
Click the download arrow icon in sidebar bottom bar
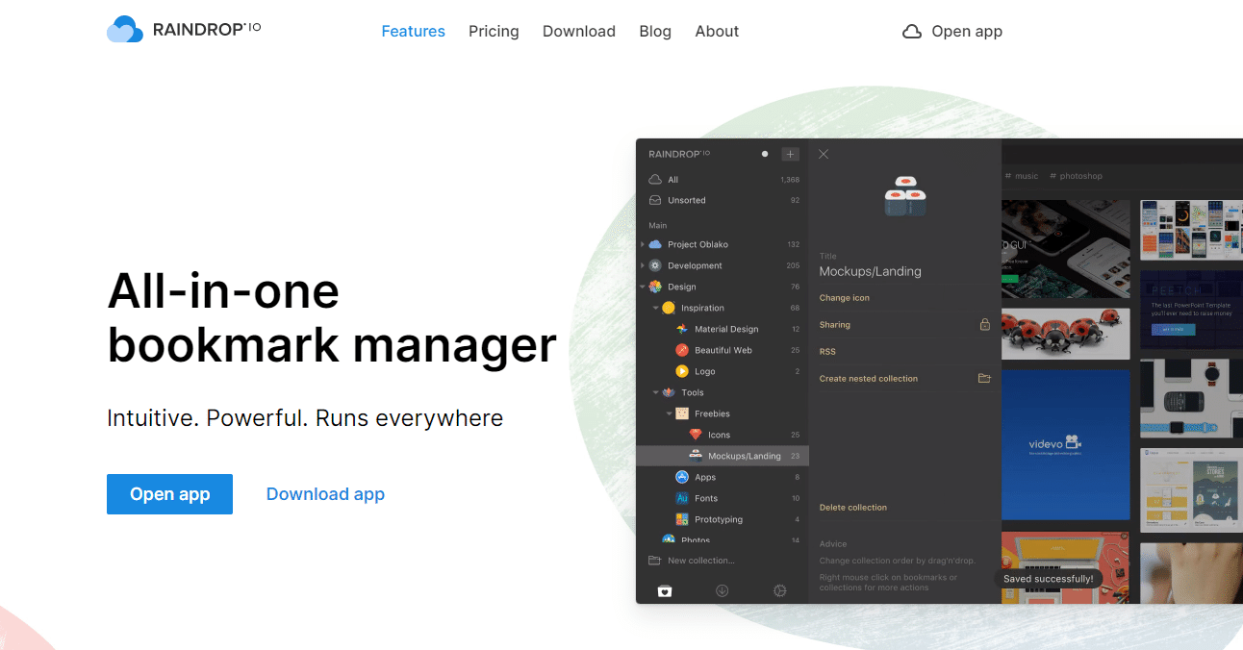click(x=722, y=590)
